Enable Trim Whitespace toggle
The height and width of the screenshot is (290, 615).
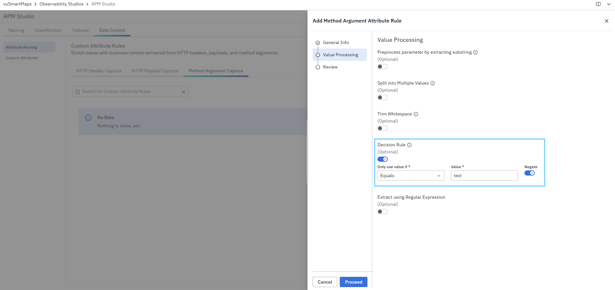click(383, 128)
